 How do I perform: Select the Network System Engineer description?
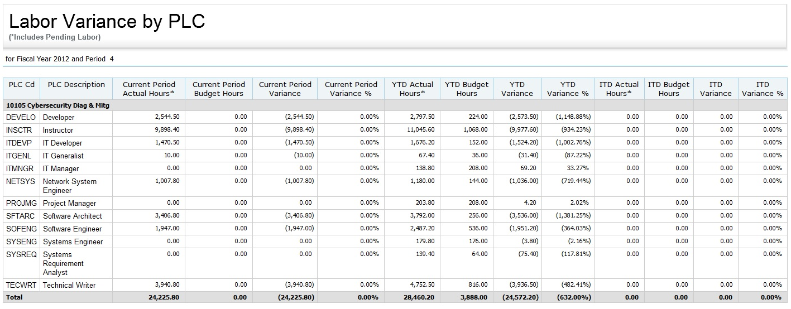pos(69,186)
